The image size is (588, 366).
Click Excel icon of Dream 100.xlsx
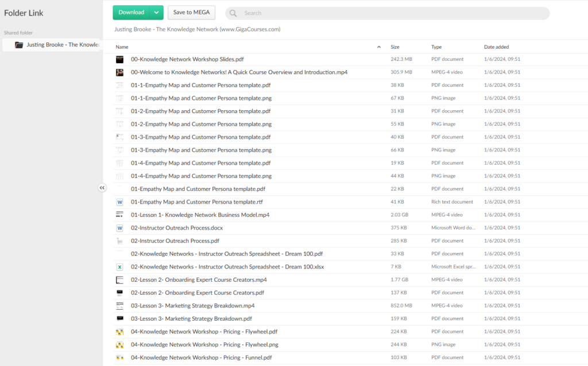(x=119, y=267)
